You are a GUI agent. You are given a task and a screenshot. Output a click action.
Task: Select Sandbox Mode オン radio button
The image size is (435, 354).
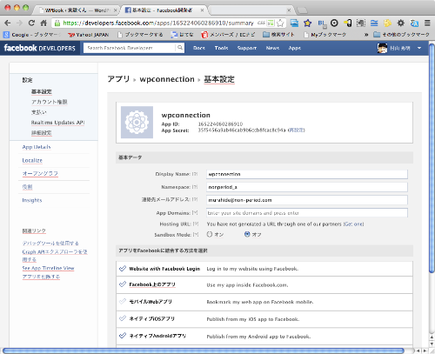(210, 234)
